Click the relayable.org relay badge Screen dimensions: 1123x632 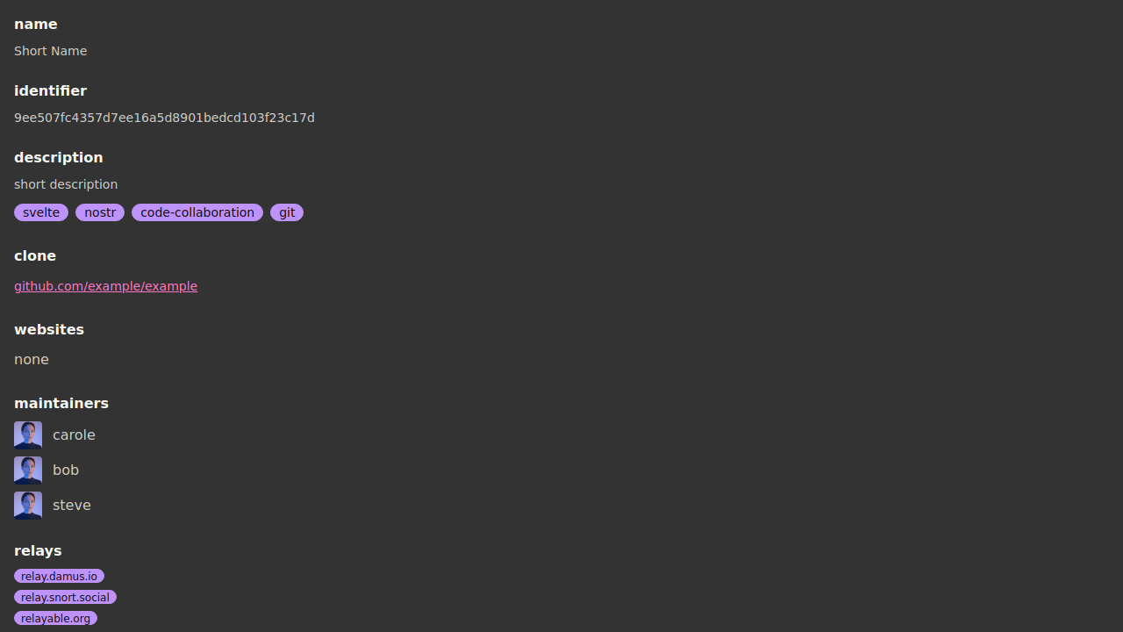click(55, 618)
